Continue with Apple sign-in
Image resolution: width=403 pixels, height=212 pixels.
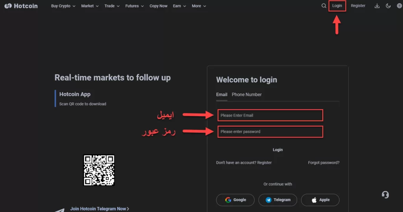point(320,200)
